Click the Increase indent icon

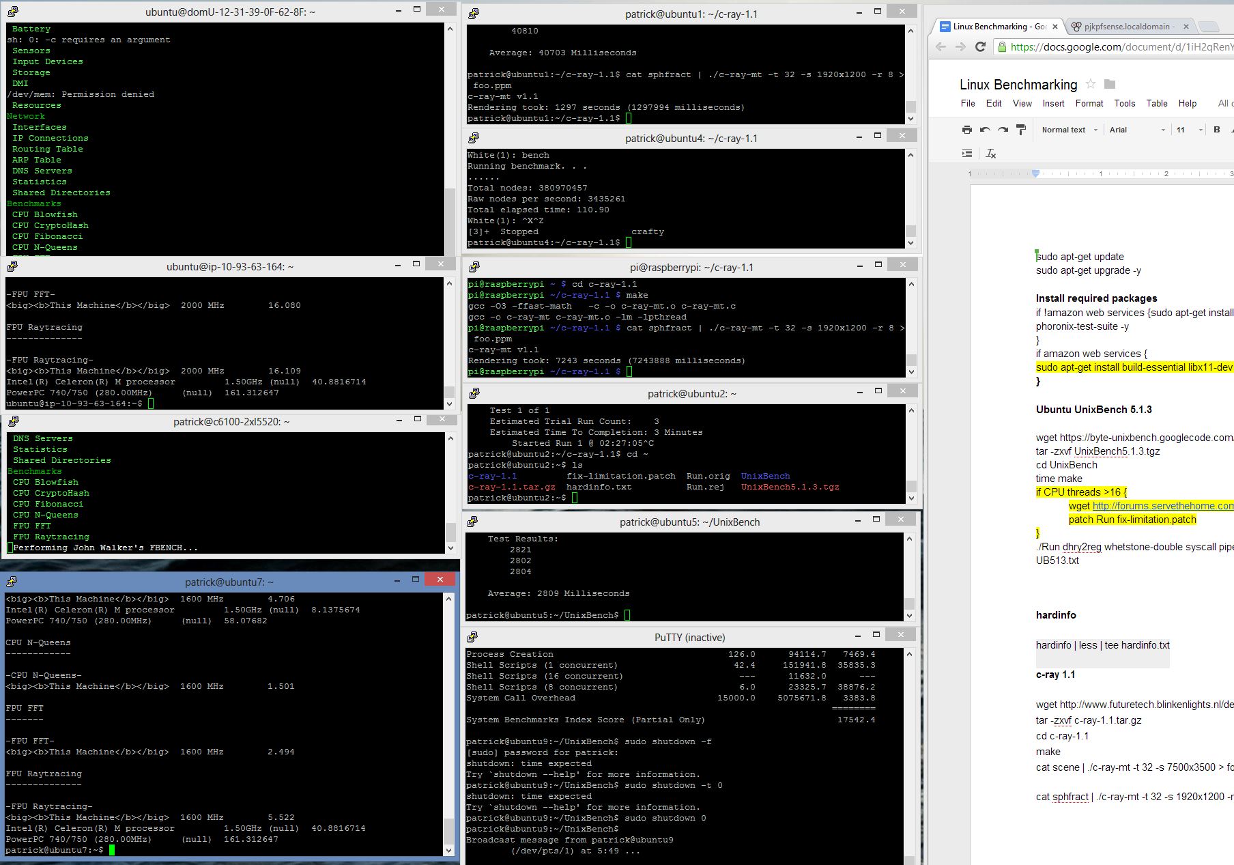(966, 154)
